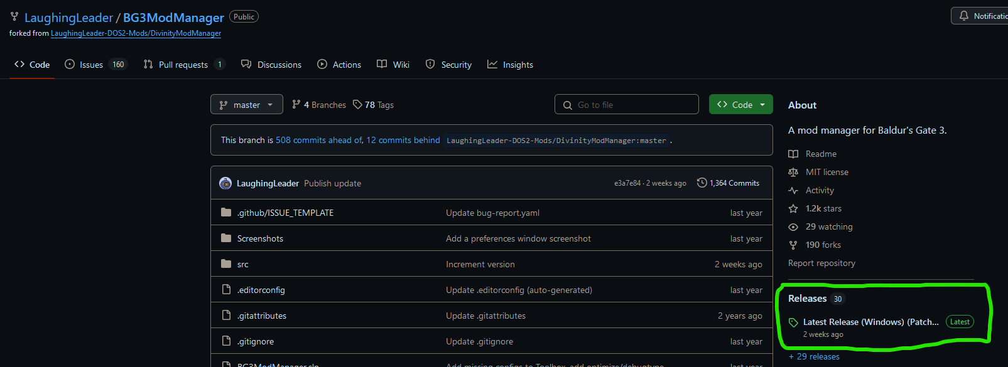Viewport: 1008px width, 367px height.
Task: Open the .gitignore file
Action: tap(256, 341)
